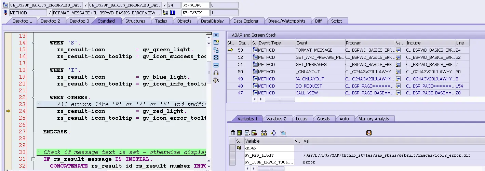Image resolution: width=485 pixels, height=171 pixels.
Task: Click the branching arrows icon in Variables toolbar
Action: (x=273, y=133)
